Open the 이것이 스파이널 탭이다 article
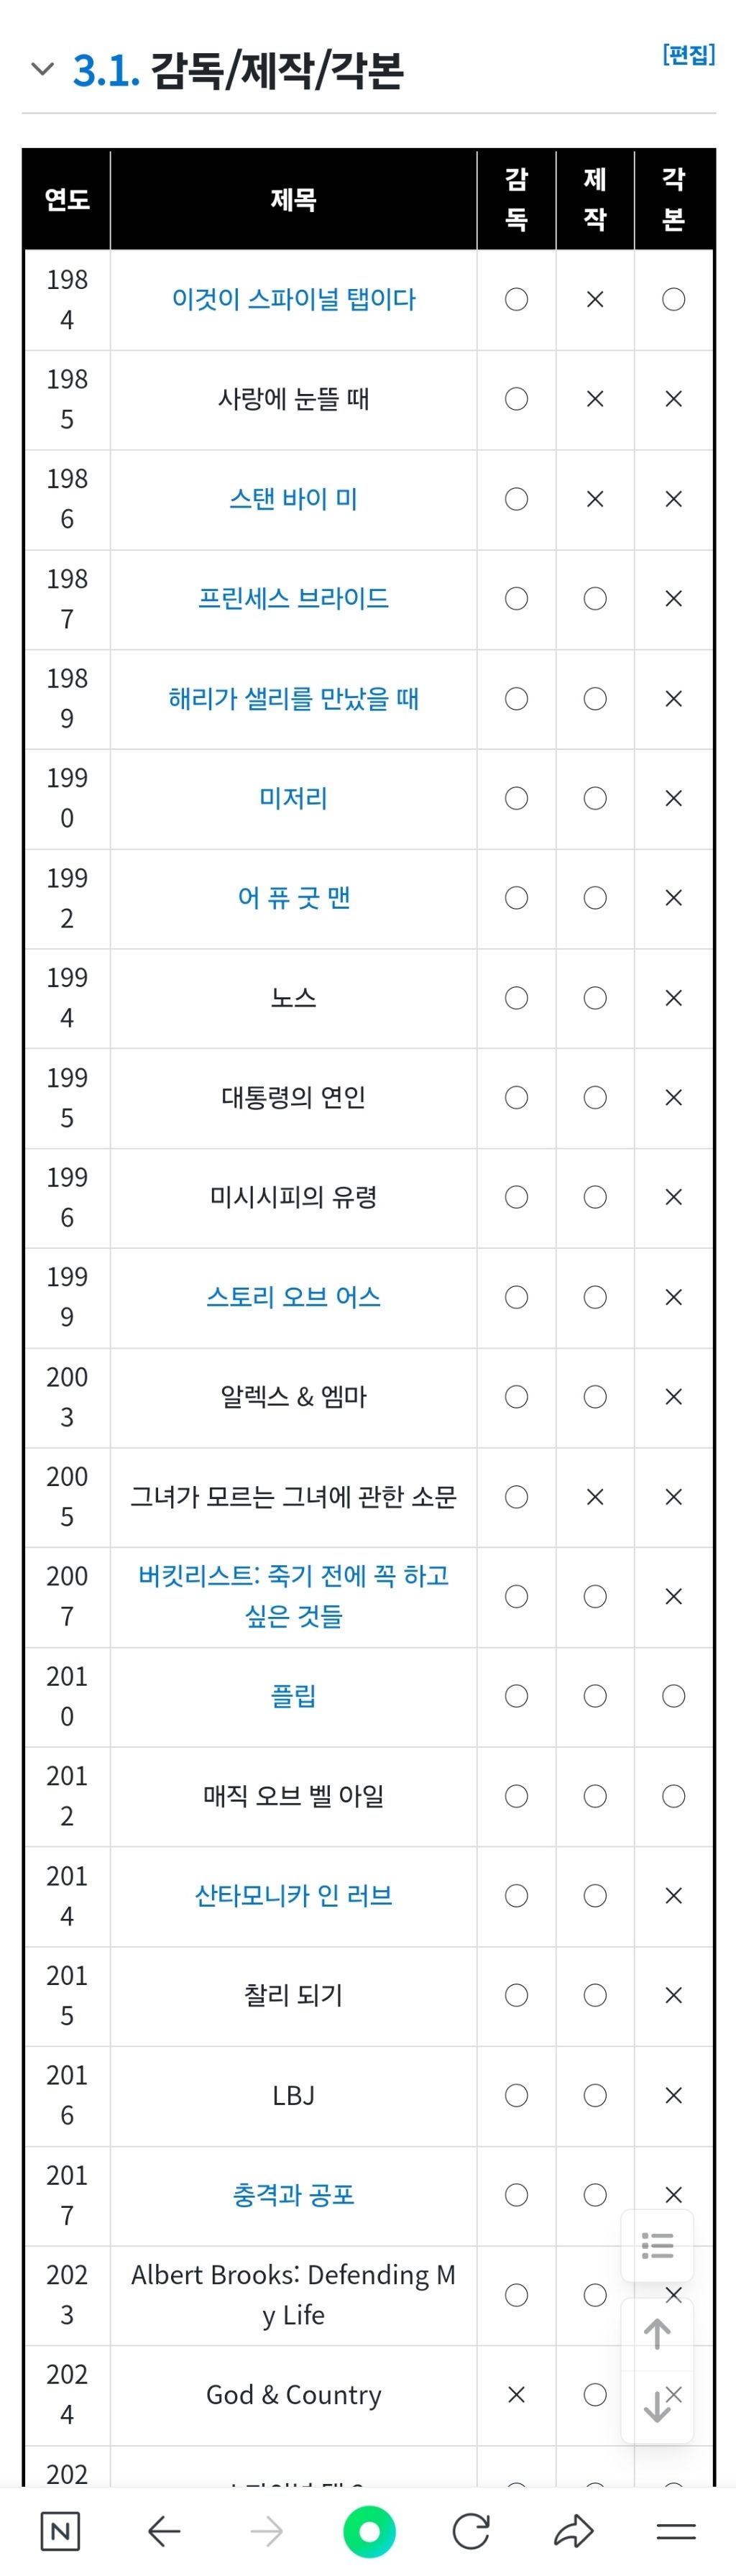736x2576 pixels. [293, 299]
